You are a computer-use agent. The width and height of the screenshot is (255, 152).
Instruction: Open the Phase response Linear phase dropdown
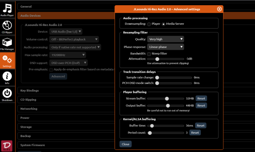tap(165, 47)
